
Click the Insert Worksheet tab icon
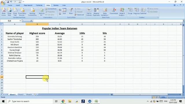coord(35,94)
